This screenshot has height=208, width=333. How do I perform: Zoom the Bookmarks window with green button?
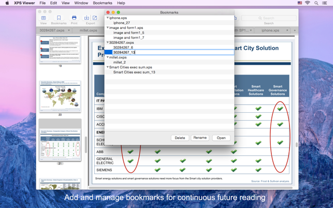(119, 12)
